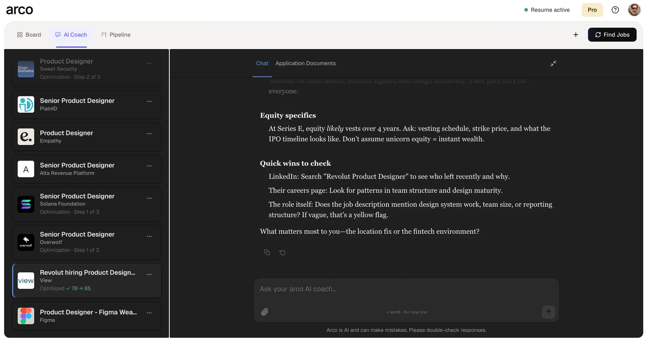646x341 pixels.
Task: Attach a file with the paperclip icon
Action: [x=264, y=312]
